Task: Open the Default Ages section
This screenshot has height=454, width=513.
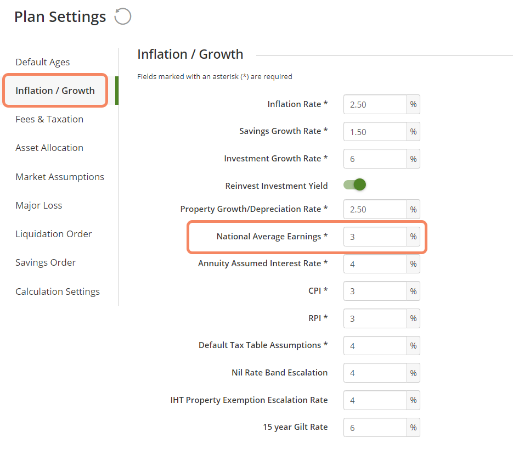Action: (x=43, y=62)
